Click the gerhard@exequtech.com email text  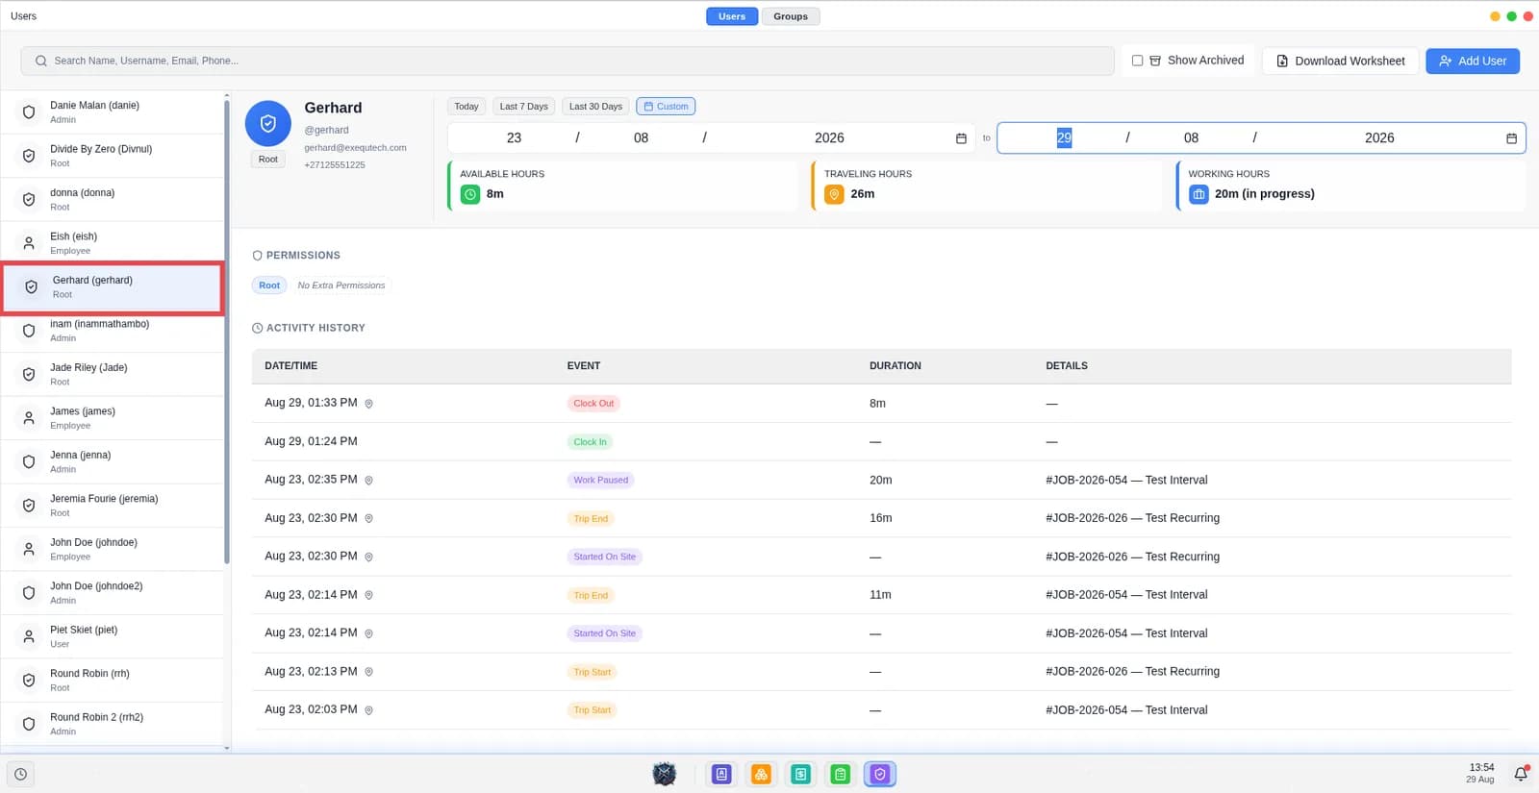click(x=355, y=148)
